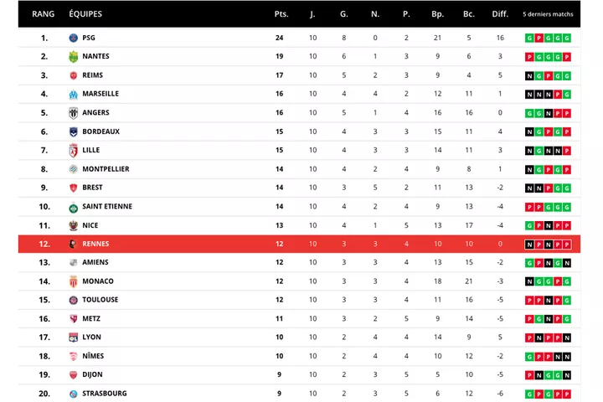Click the ÉQUIPES column header

(x=86, y=14)
